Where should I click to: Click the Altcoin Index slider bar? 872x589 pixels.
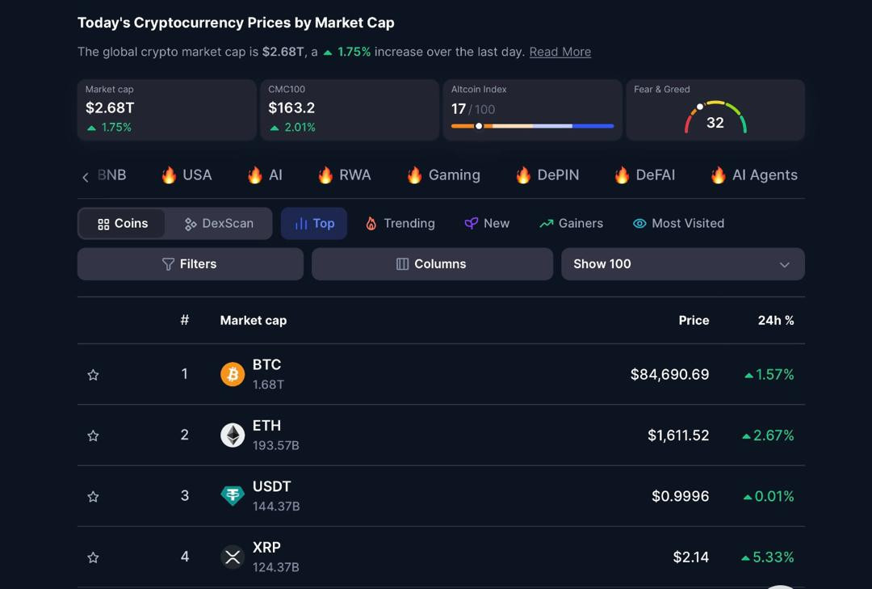(x=532, y=126)
